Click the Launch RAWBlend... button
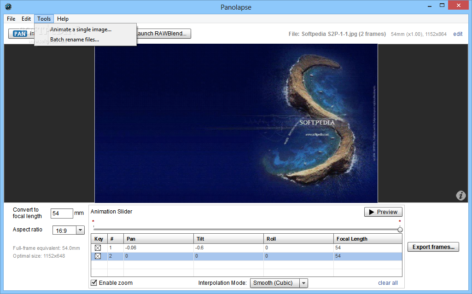Viewport: 472px width, 294px height. 163,34
